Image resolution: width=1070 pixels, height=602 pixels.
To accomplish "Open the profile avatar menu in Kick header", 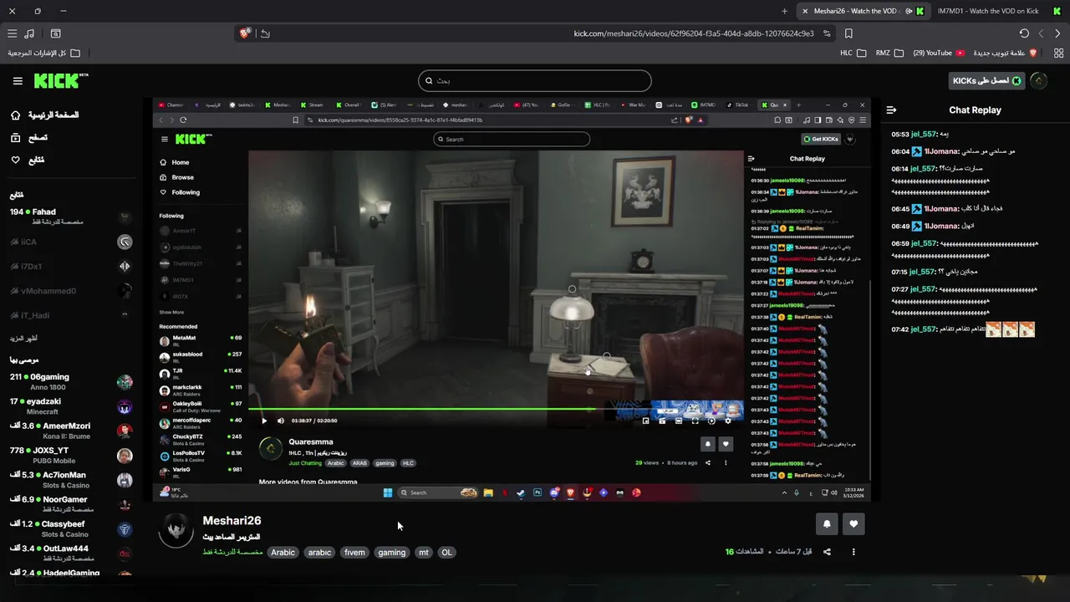I will point(1039,81).
